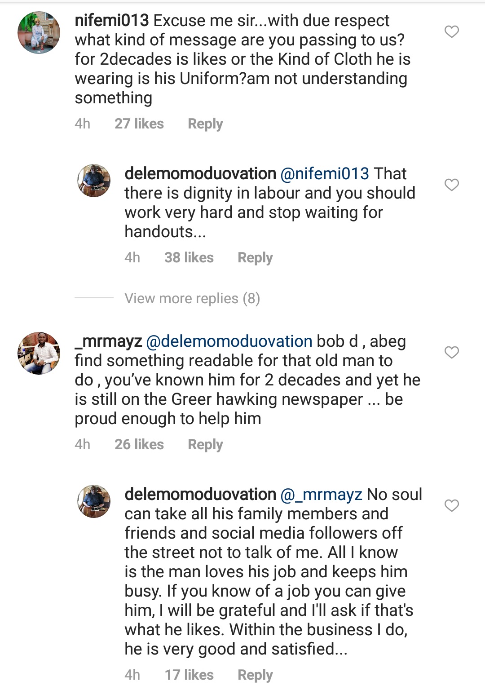Open delemomoduovation's avatar on second reply

coord(94,501)
